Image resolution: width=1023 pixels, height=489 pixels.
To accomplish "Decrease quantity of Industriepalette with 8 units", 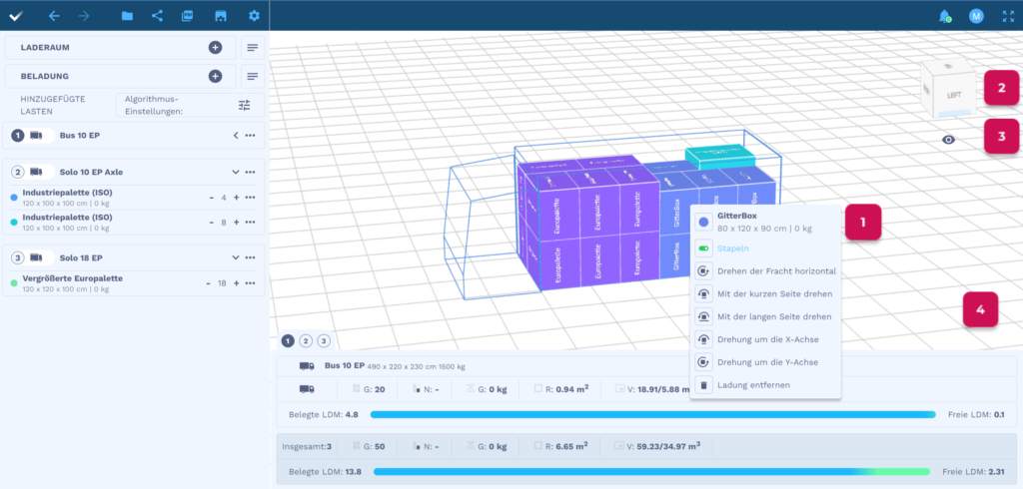I will tap(212, 223).
